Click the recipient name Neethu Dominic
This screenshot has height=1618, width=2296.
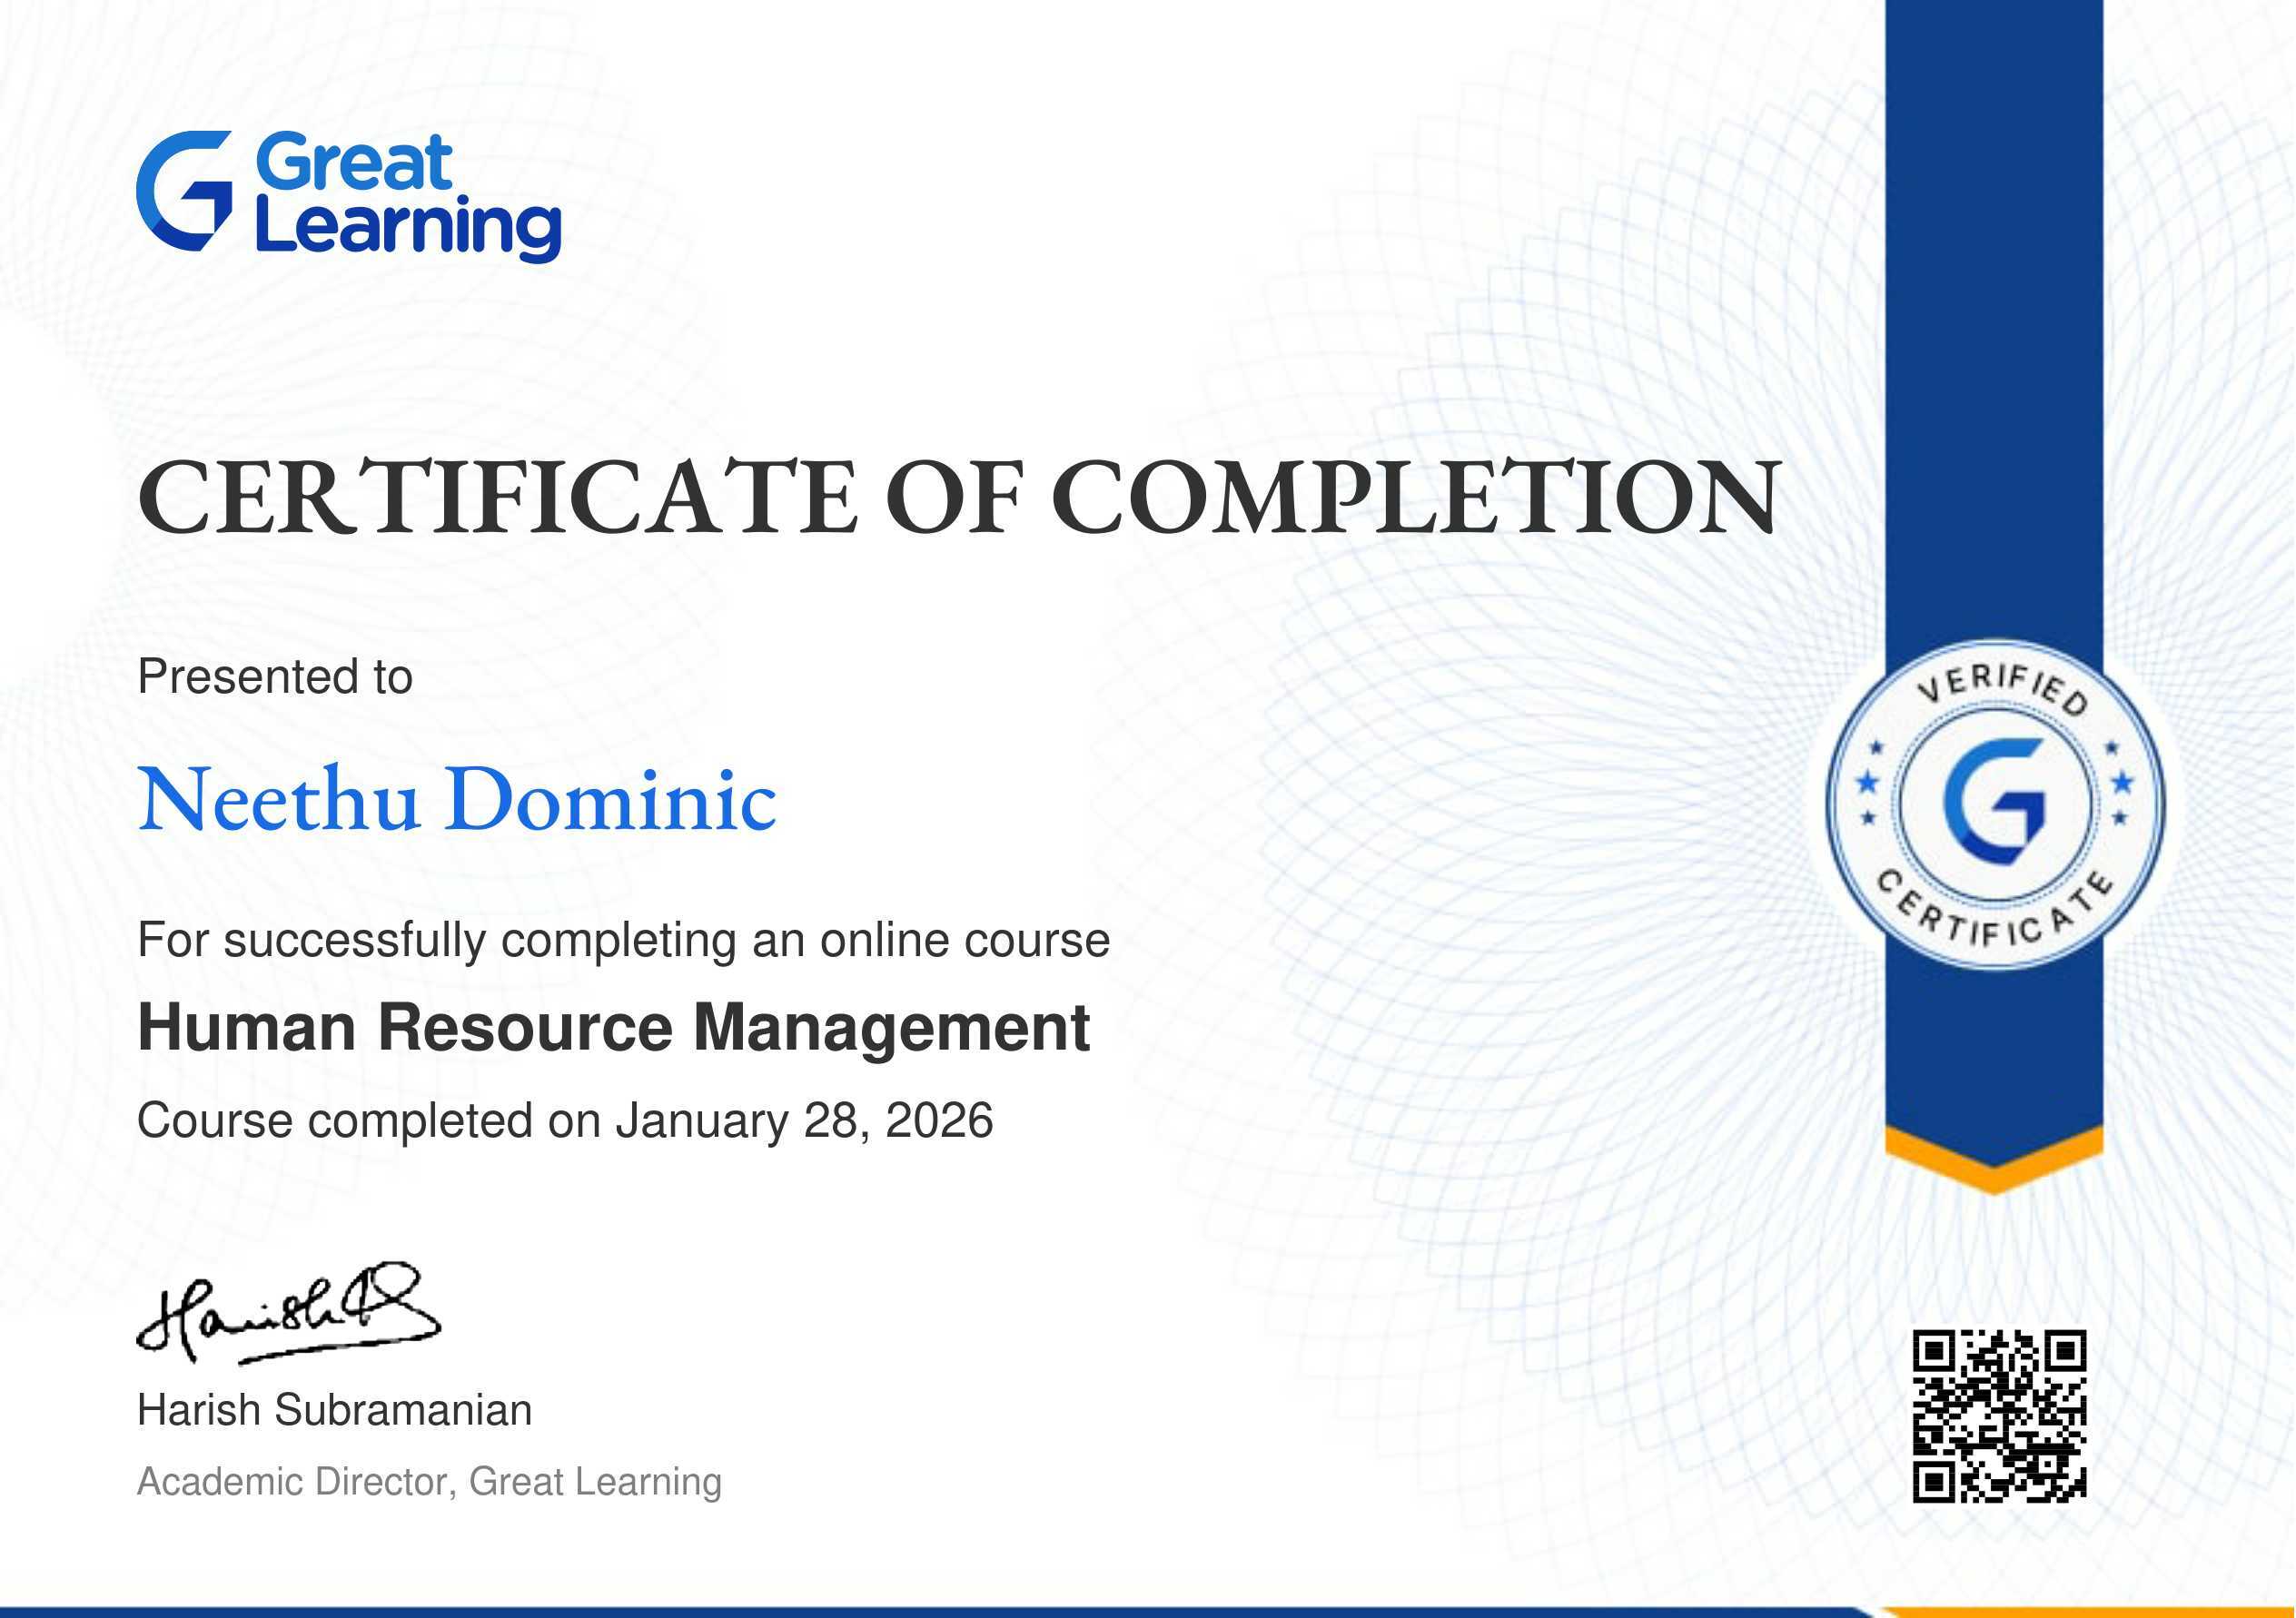pyautogui.click(x=457, y=800)
